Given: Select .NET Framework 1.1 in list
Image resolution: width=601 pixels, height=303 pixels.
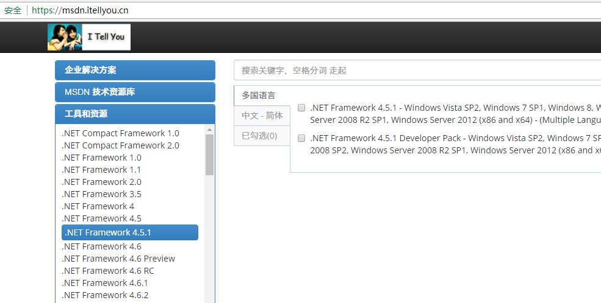Looking at the screenshot, I should click(x=101, y=170).
